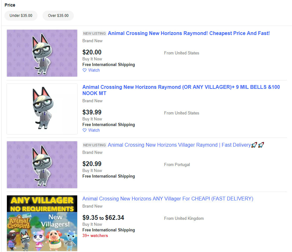This screenshot has height=252, width=292.
Task: Click the Portugal listing's Raymond thumbnail
Action: (x=42, y=165)
